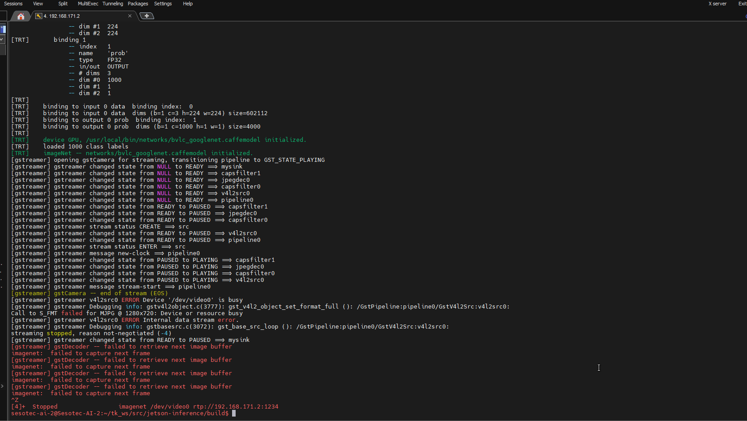Image resolution: width=747 pixels, height=421 pixels.
Task: Open the View menu
Action: click(x=38, y=4)
